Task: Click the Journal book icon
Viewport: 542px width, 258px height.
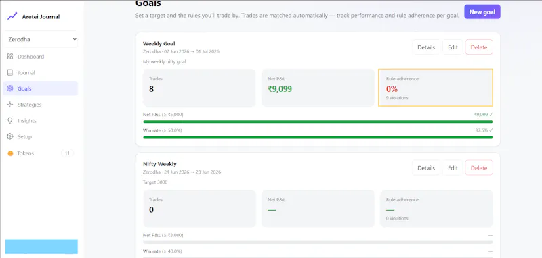Action: pos(10,73)
